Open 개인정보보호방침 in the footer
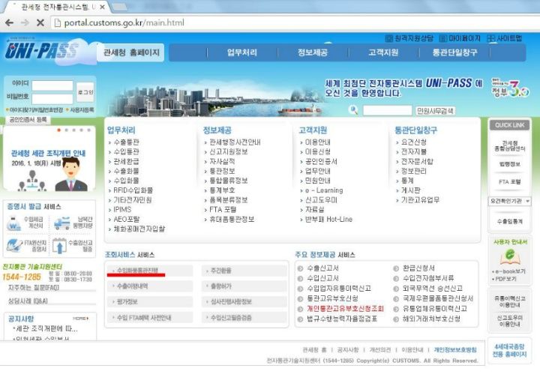Viewport: 540px width, 377px height. coord(455,350)
